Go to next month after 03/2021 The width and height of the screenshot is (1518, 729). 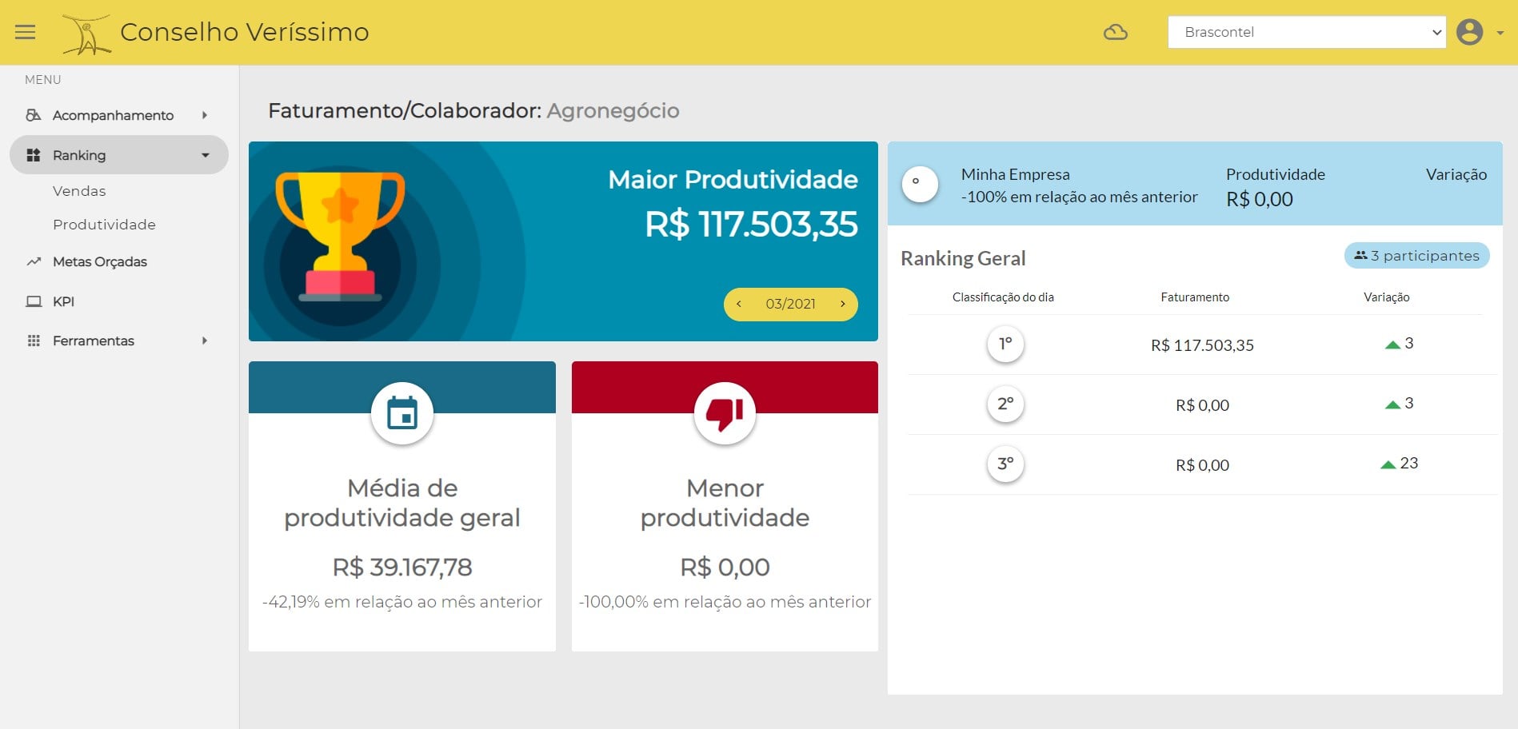[x=842, y=304]
